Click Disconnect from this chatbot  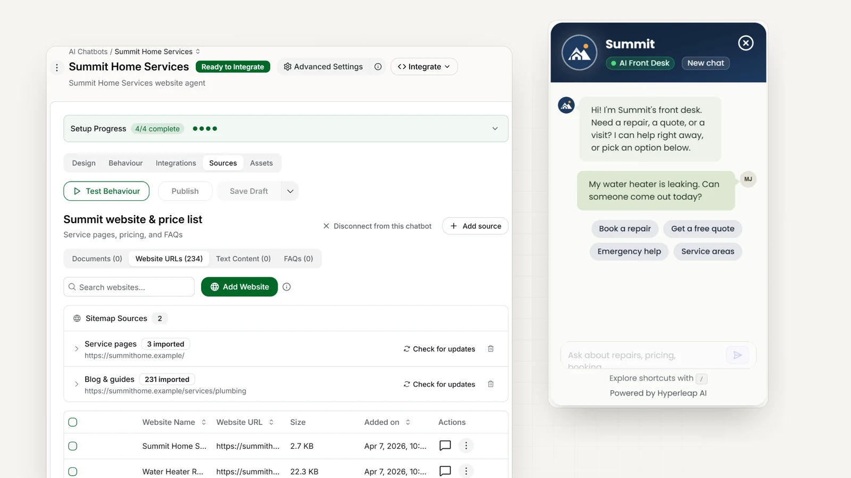click(377, 226)
